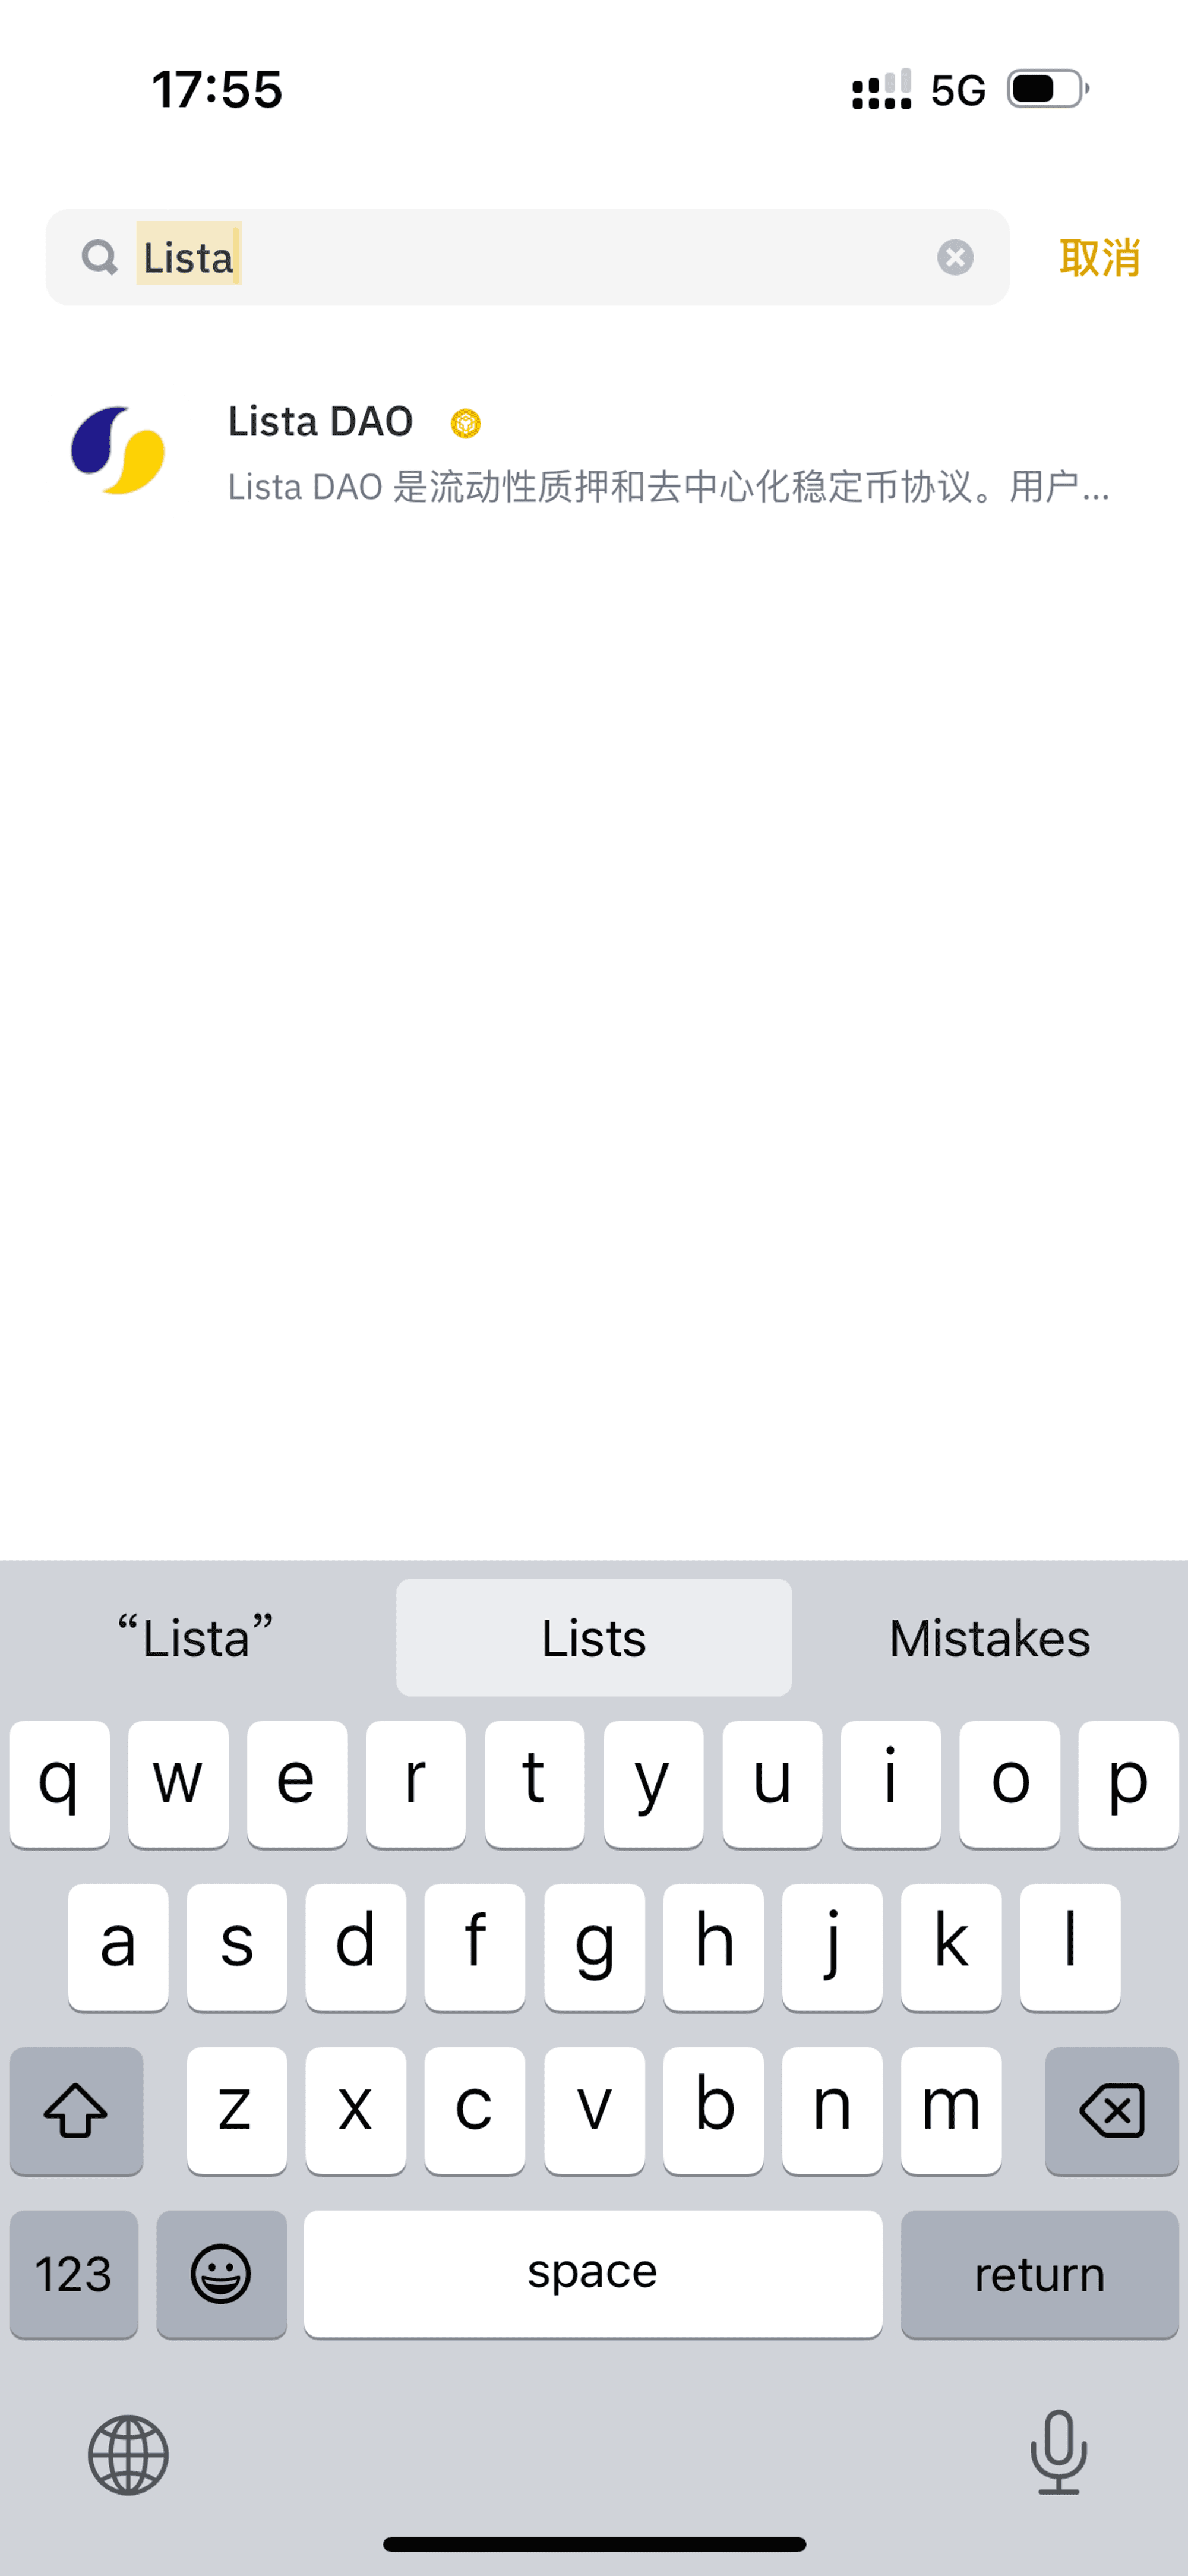Screen dimensions: 1188x2576
Task: Tap the space bar
Action: click(593, 2273)
